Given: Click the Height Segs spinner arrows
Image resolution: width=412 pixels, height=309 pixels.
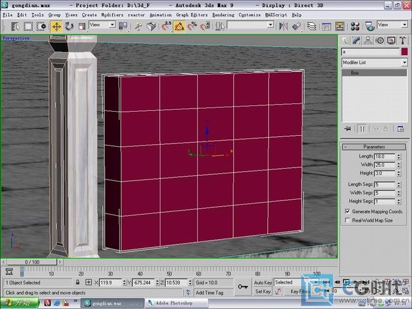Looking at the screenshot, I should point(399,201).
